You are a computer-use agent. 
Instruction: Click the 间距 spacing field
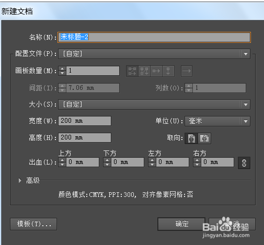(93, 88)
